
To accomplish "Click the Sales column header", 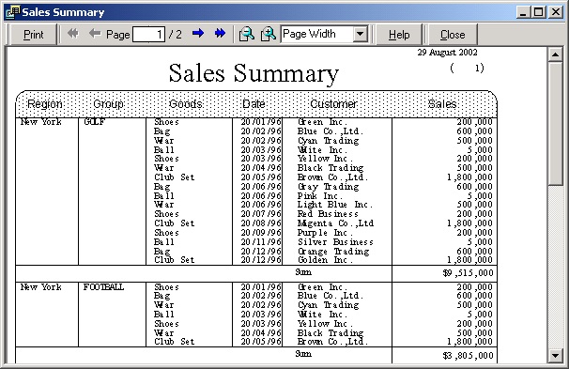I will pos(442,104).
